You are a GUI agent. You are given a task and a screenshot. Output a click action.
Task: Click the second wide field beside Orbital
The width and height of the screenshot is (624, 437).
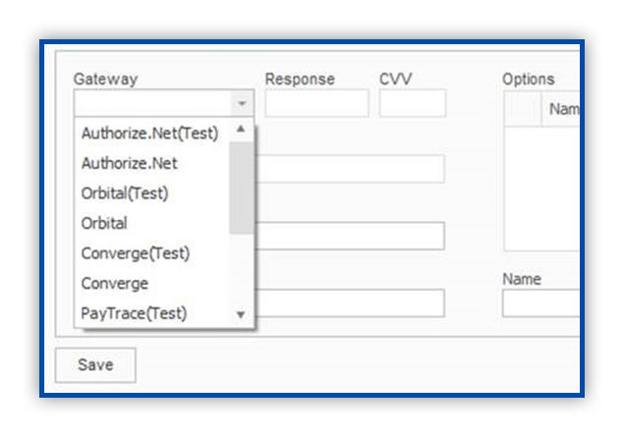(x=350, y=236)
